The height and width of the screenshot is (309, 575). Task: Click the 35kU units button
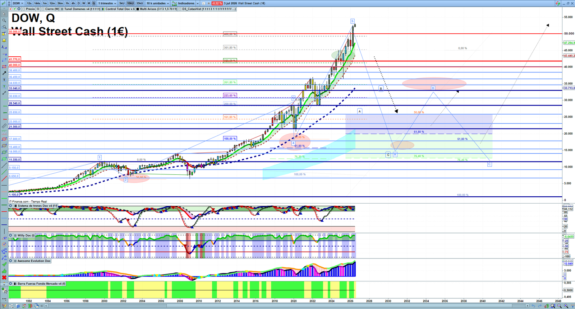point(139,3)
